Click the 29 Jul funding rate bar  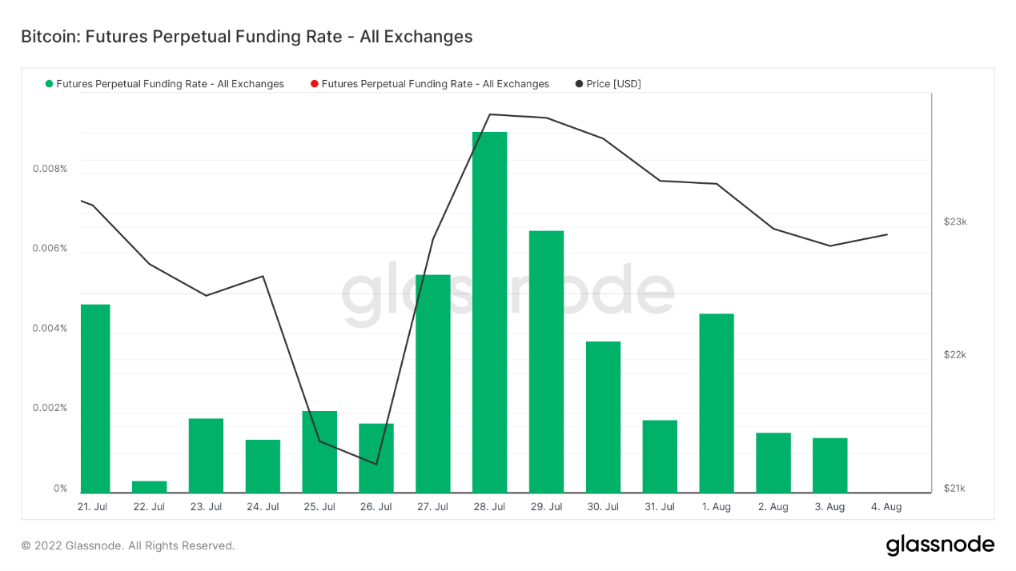click(x=546, y=361)
